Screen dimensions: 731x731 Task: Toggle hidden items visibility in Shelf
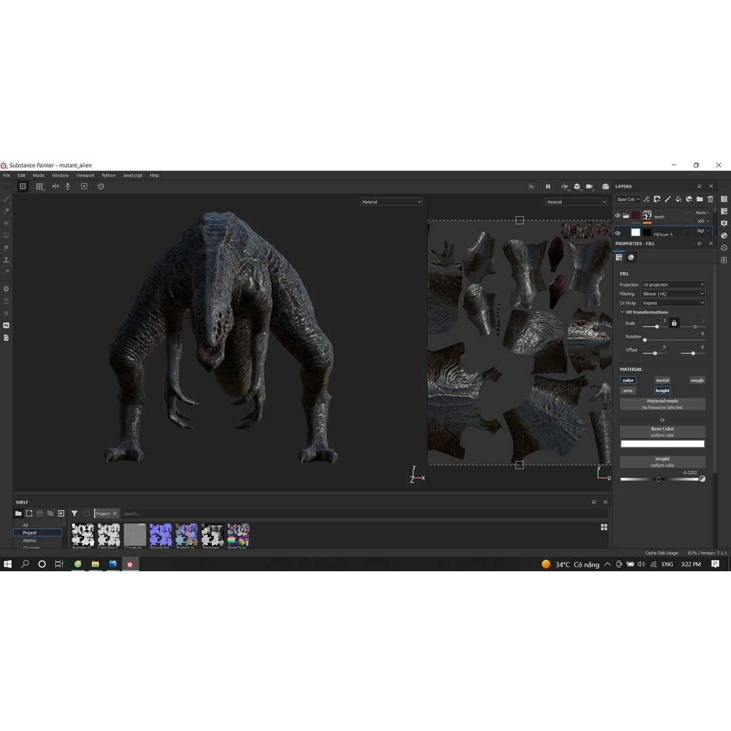coord(50,513)
